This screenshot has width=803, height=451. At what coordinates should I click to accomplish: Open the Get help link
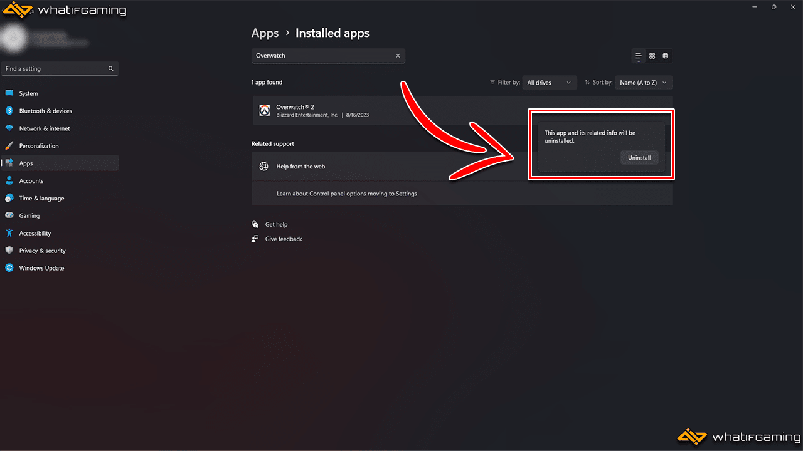point(276,224)
